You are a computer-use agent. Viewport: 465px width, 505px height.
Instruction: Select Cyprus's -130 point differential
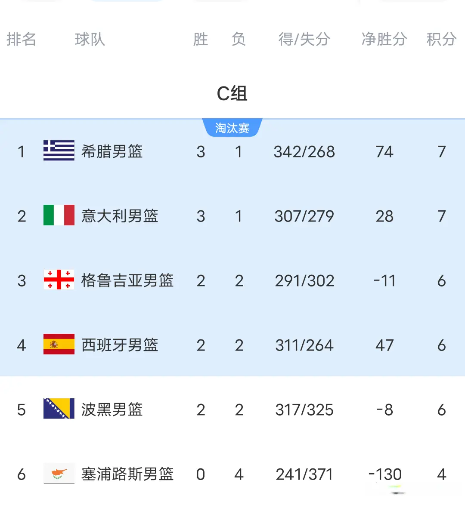385,474
